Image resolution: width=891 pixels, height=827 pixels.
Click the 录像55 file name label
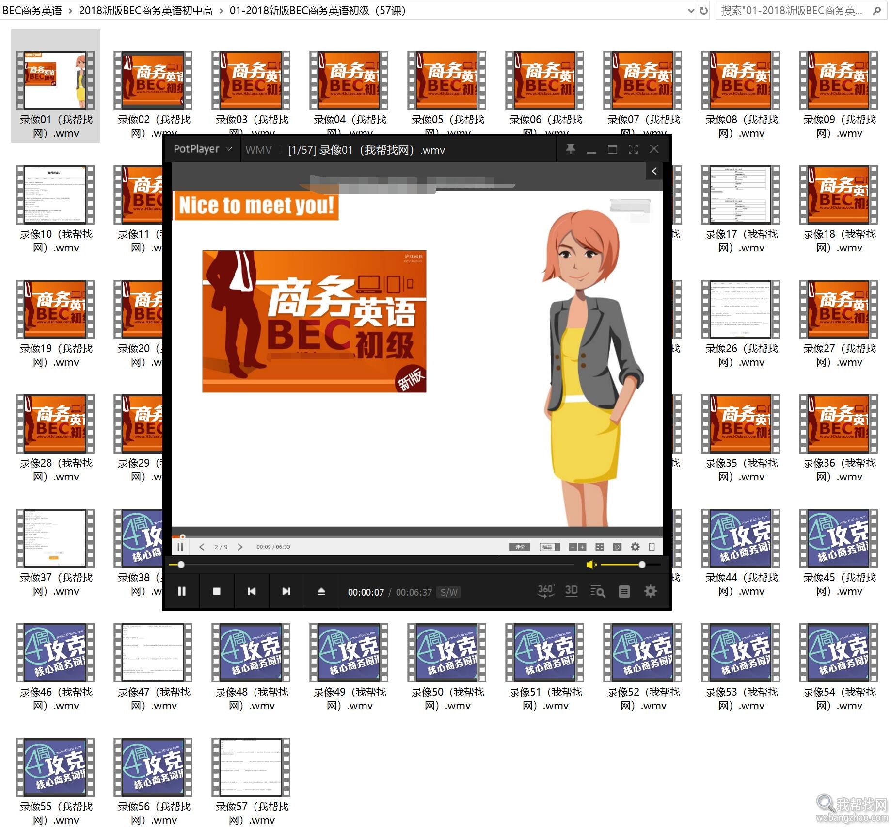(56, 813)
